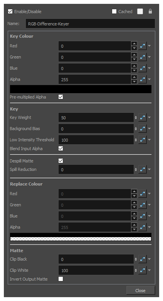The image size is (163, 301).
Task: Uncheck Pre-multiplied Alpha
Action: click(x=60, y=97)
